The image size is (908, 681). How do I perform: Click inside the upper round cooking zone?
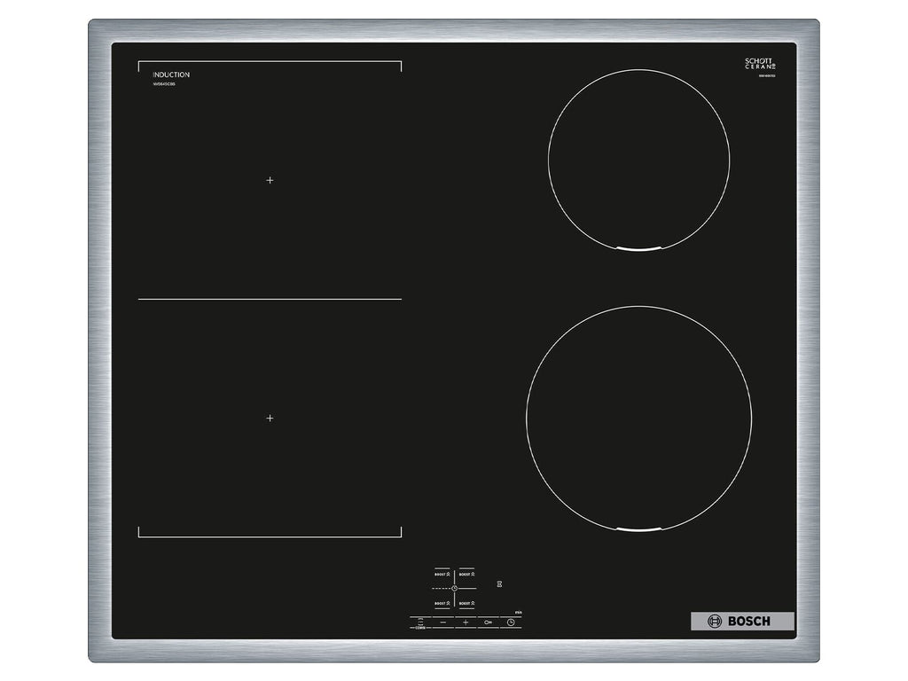(x=638, y=160)
